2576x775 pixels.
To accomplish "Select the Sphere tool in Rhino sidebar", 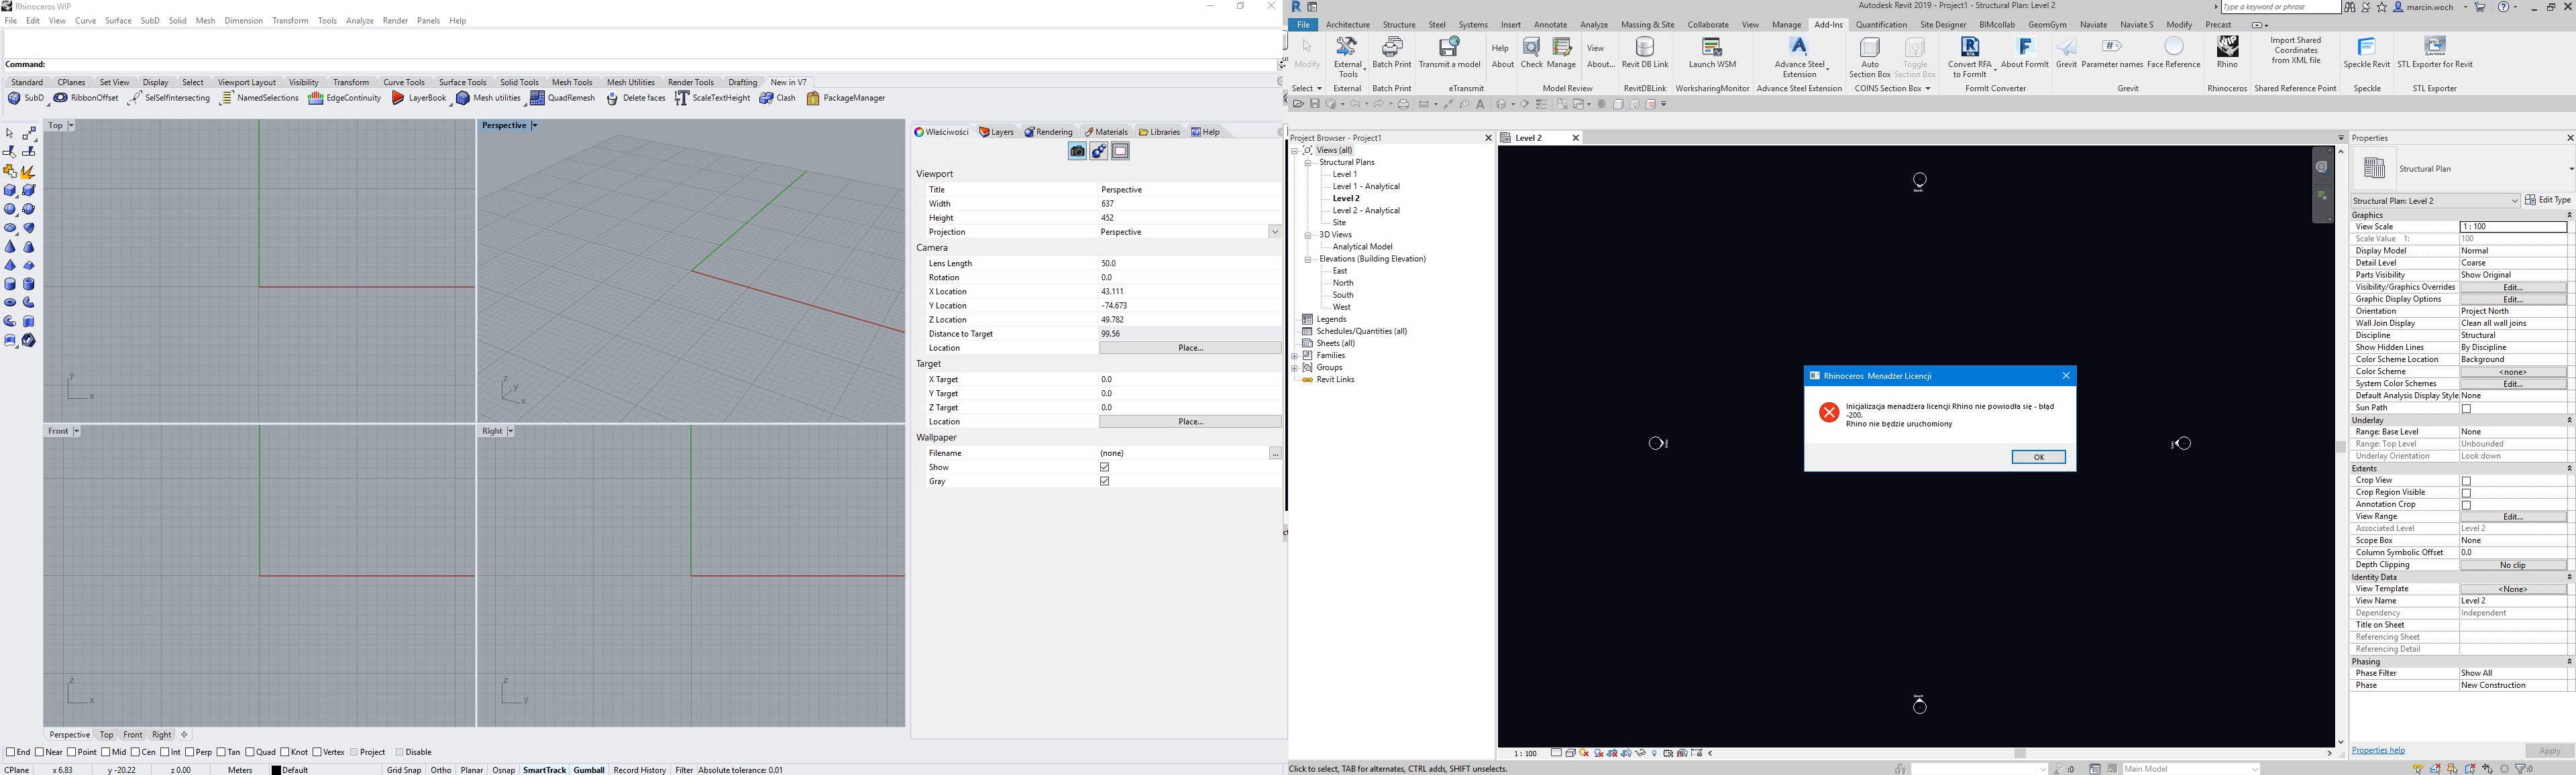I will [10, 209].
